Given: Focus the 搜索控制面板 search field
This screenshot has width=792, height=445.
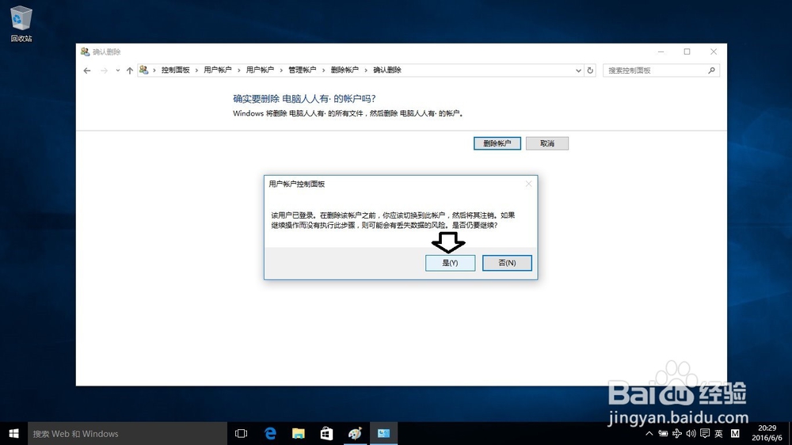Looking at the screenshot, I should [x=661, y=70].
